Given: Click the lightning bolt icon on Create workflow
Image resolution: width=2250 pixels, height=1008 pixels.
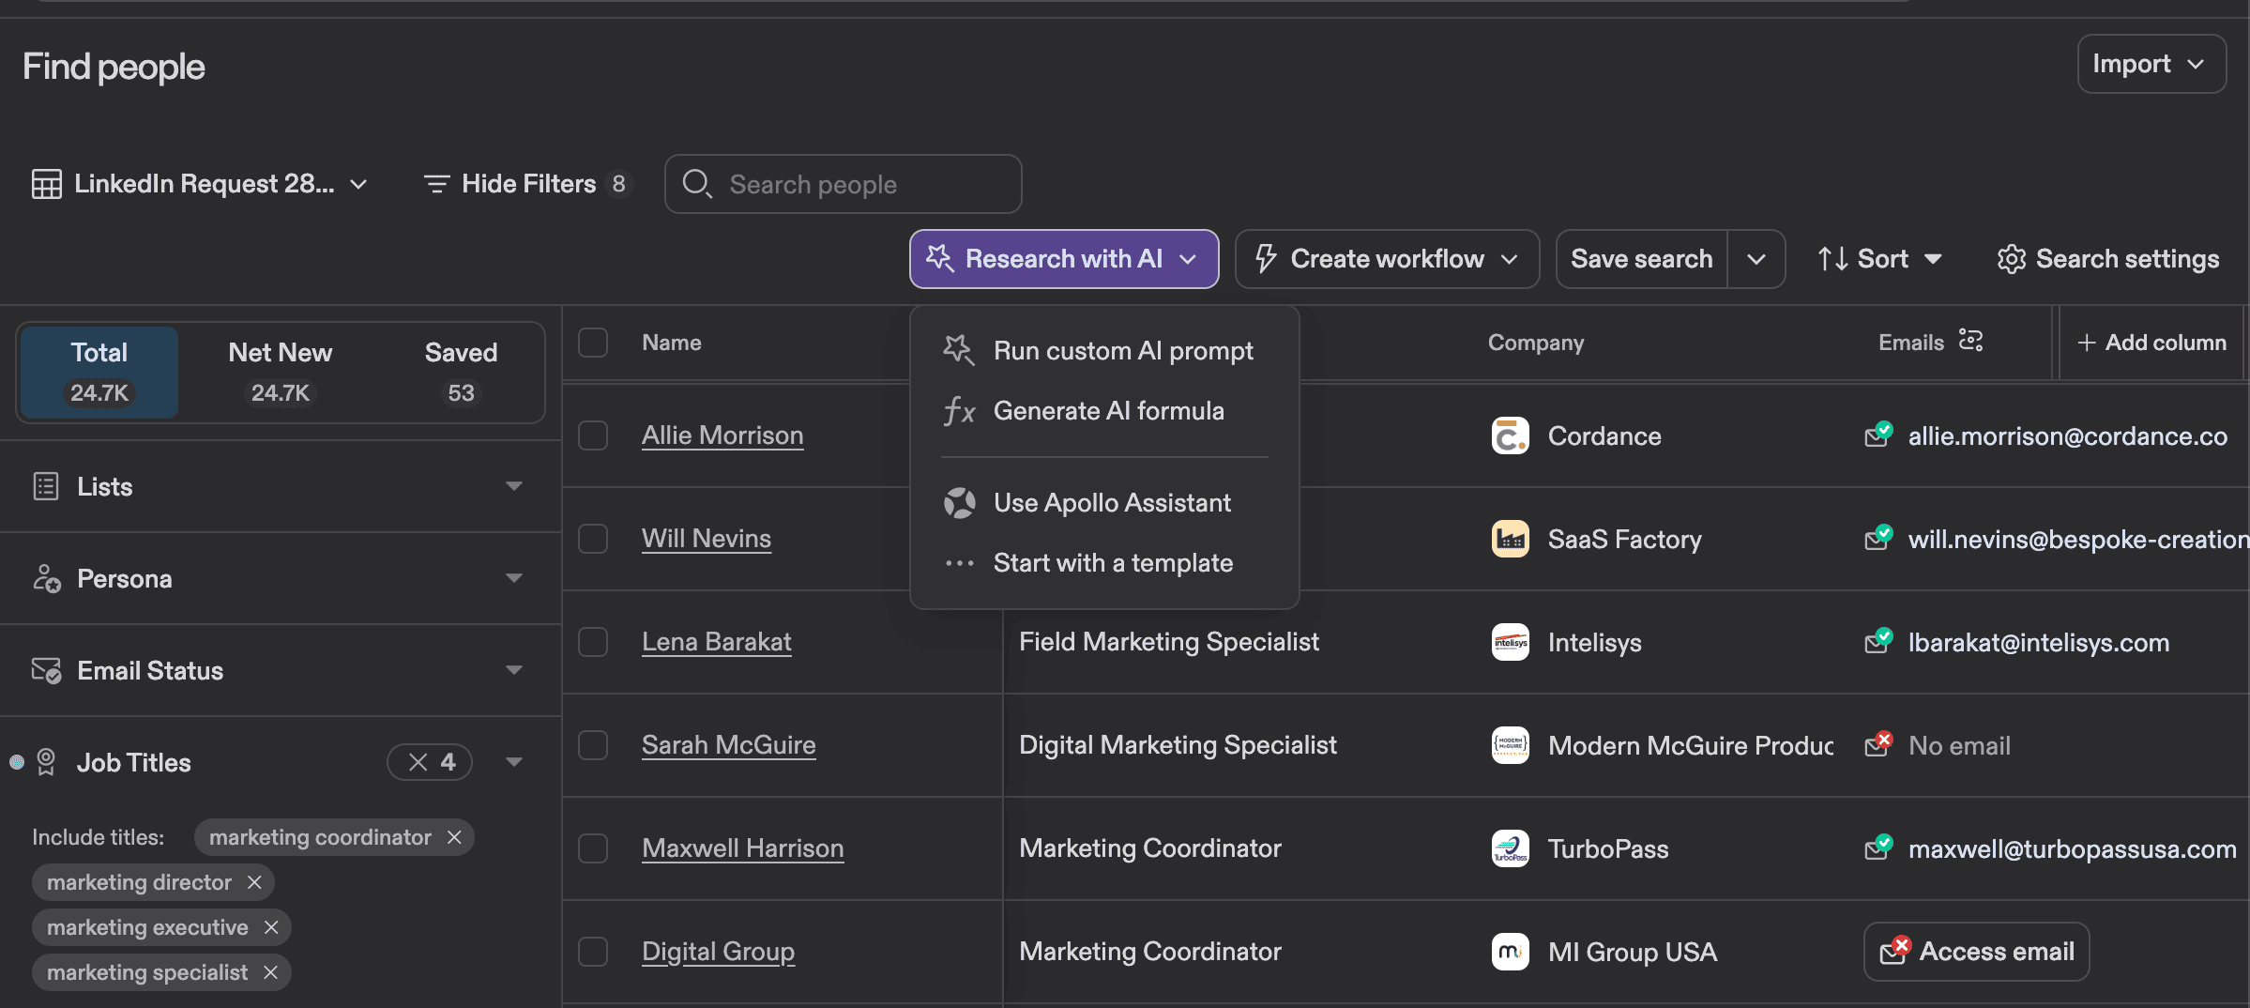Looking at the screenshot, I should (x=1266, y=258).
